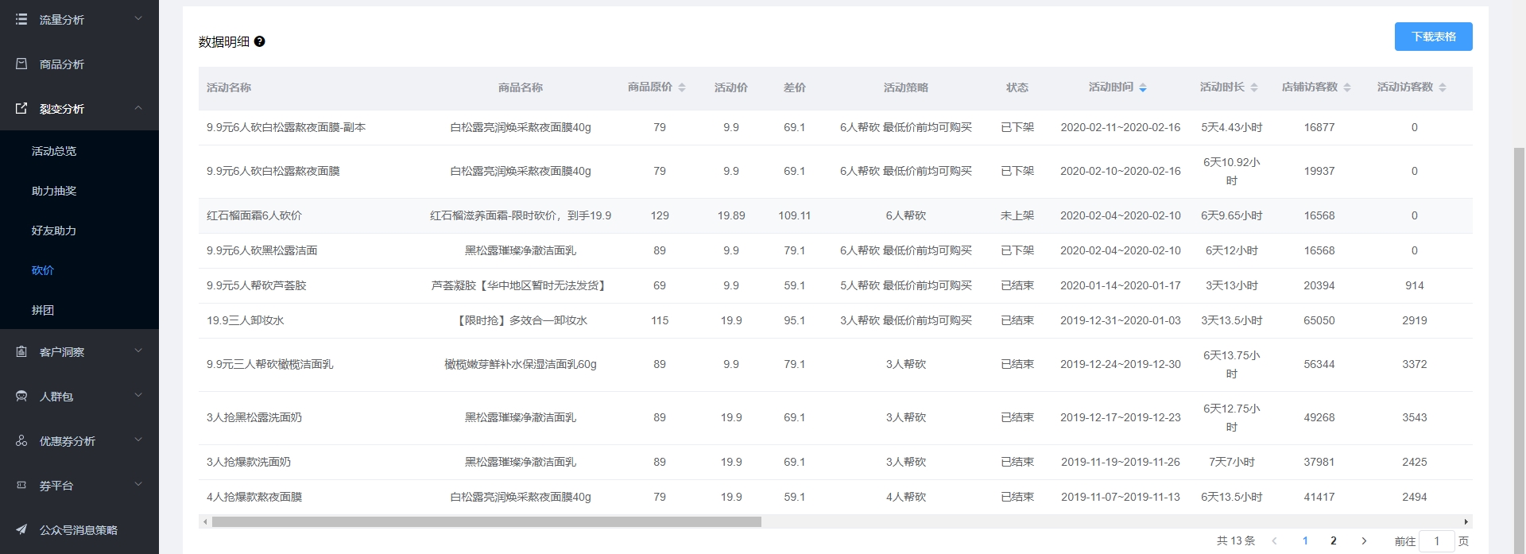Image resolution: width=1526 pixels, height=554 pixels.
Task: Expand the 流量分析 submenu chevron
Action: coord(138,19)
